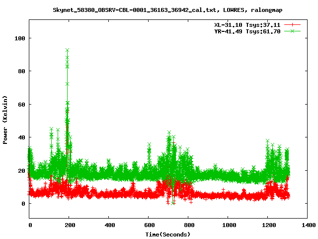Click the 600 tick label on x-axis
Viewport: 318px width, 239px height.
[x=149, y=226]
